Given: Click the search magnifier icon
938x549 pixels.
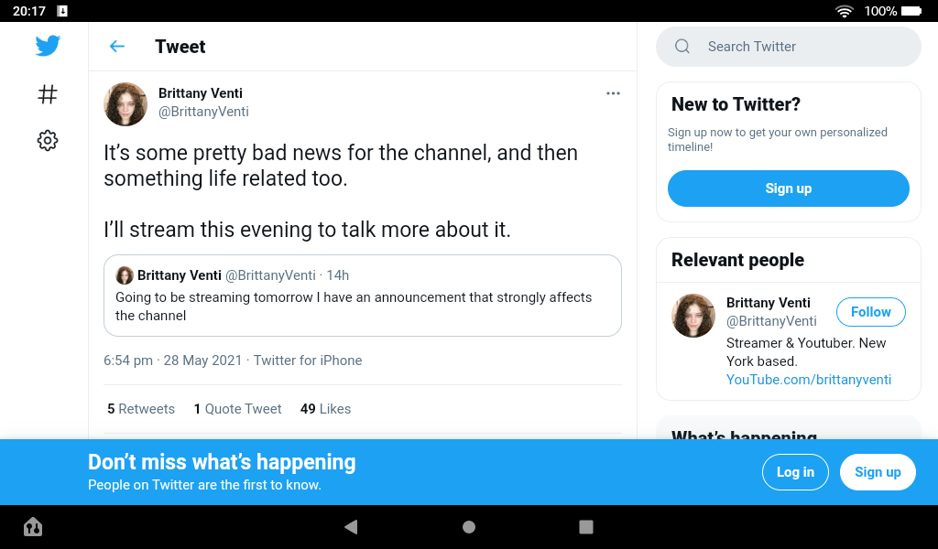Looking at the screenshot, I should click(682, 46).
